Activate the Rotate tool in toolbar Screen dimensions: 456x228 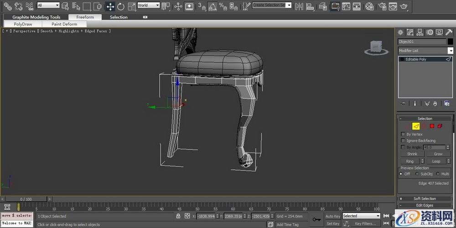pos(121,6)
